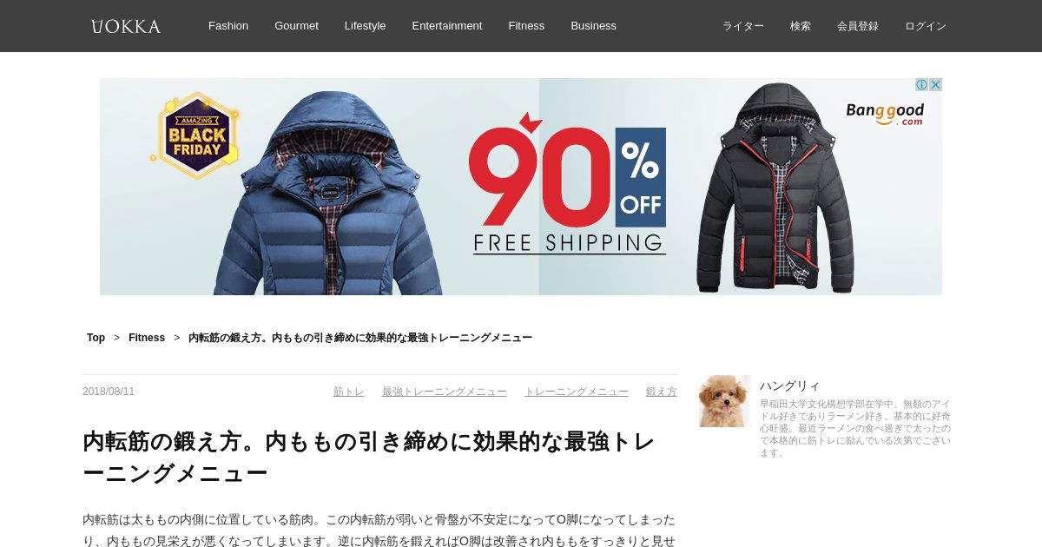The width and height of the screenshot is (1042, 547).
Task: Close the Banggood advertisement
Action: (x=935, y=85)
